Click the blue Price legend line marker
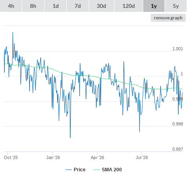The height and width of the screenshot is (180, 187). coord(69,170)
